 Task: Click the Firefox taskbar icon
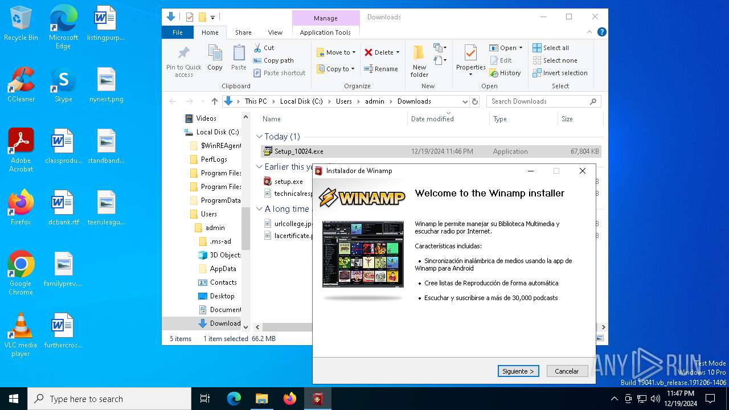tap(290, 399)
